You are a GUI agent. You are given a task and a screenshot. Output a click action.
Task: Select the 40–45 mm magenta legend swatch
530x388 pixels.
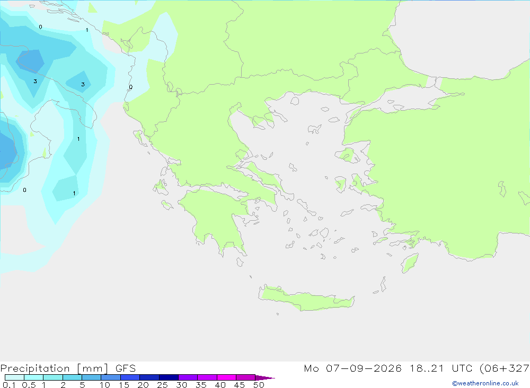(226, 377)
